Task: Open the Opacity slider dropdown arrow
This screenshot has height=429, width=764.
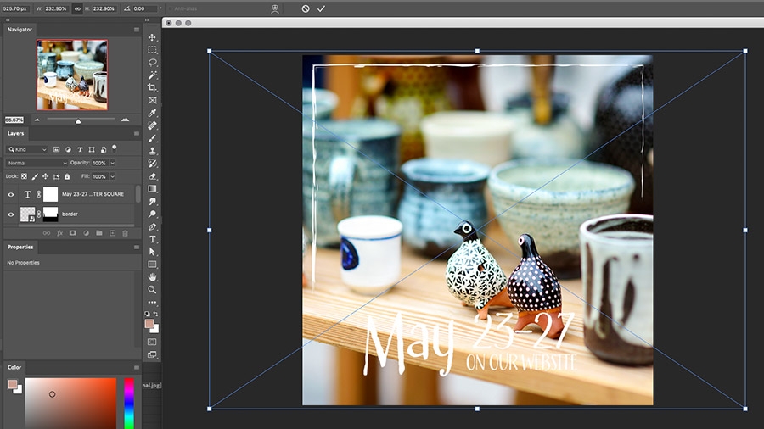Action: 113,163
